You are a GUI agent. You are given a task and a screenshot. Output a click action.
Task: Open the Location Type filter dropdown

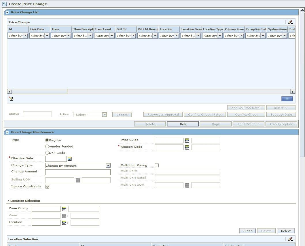coord(220,36)
